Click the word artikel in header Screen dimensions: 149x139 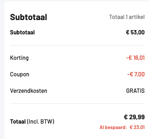tap(137, 17)
